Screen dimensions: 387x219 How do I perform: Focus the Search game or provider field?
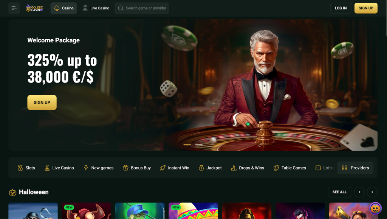tap(142, 8)
